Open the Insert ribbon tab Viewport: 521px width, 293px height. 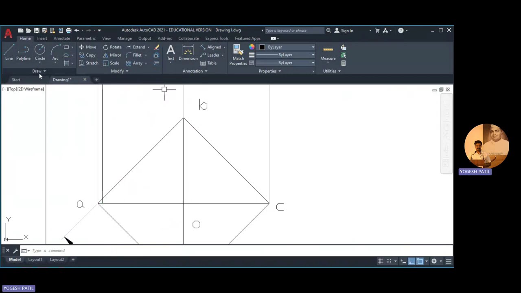coord(42,39)
